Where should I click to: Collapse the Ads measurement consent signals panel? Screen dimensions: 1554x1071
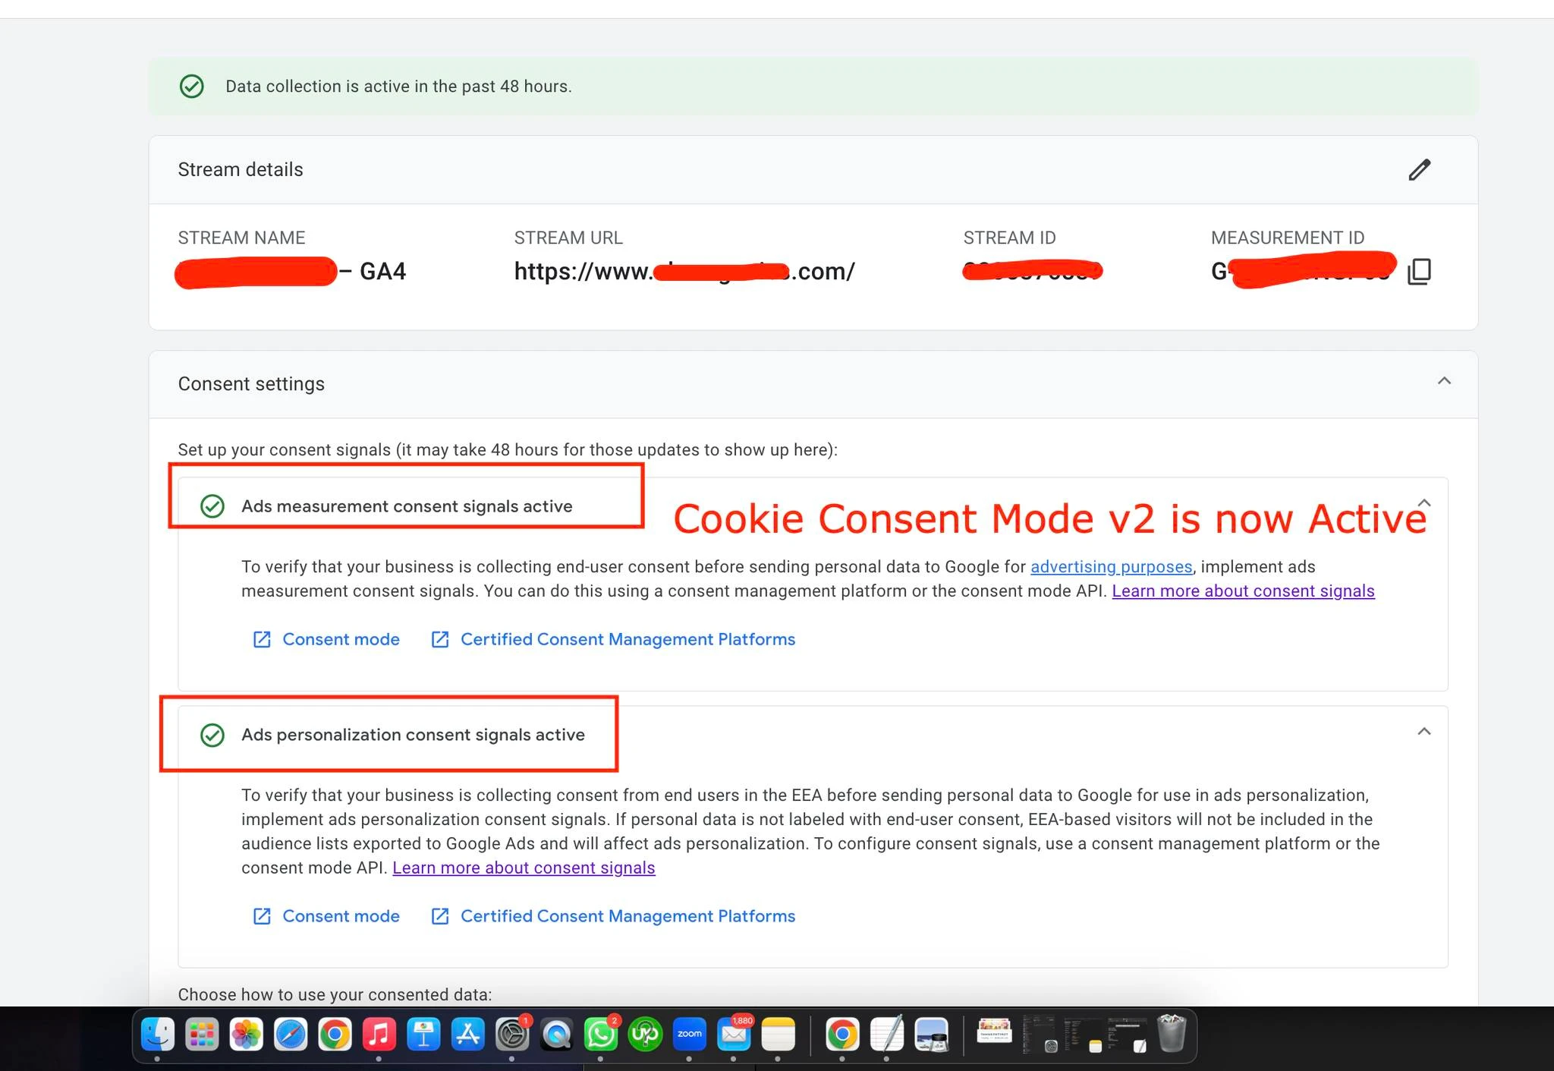[x=1424, y=502]
